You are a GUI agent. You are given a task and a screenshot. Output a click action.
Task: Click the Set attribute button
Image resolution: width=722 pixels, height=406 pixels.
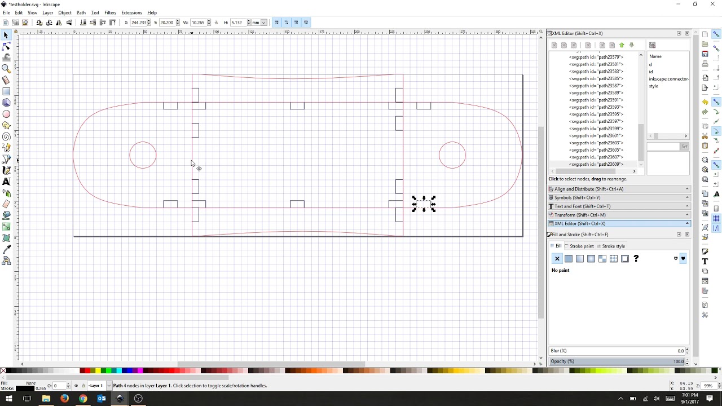684,147
